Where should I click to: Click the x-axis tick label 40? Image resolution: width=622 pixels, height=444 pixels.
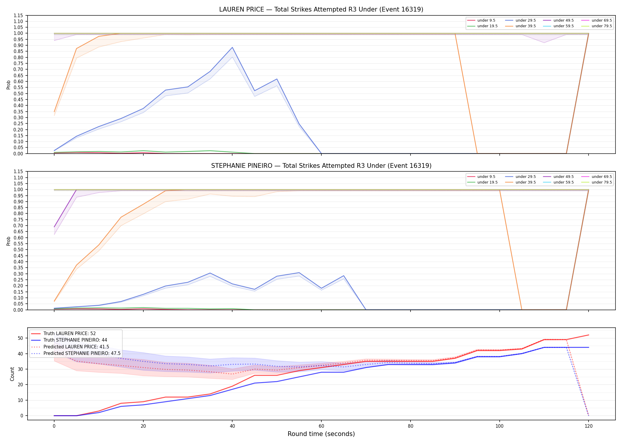pyautogui.click(x=232, y=426)
